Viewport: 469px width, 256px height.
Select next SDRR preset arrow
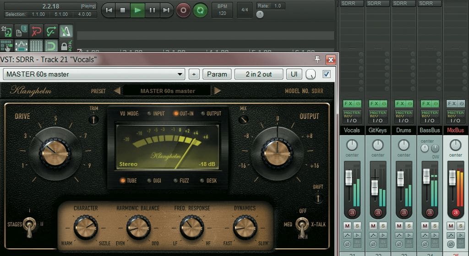[217, 91]
